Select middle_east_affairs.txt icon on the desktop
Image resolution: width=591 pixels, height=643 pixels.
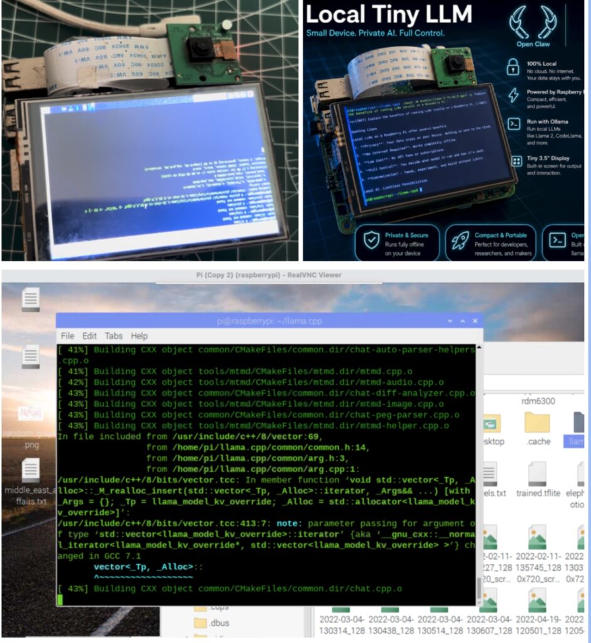[x=31, y=470]
